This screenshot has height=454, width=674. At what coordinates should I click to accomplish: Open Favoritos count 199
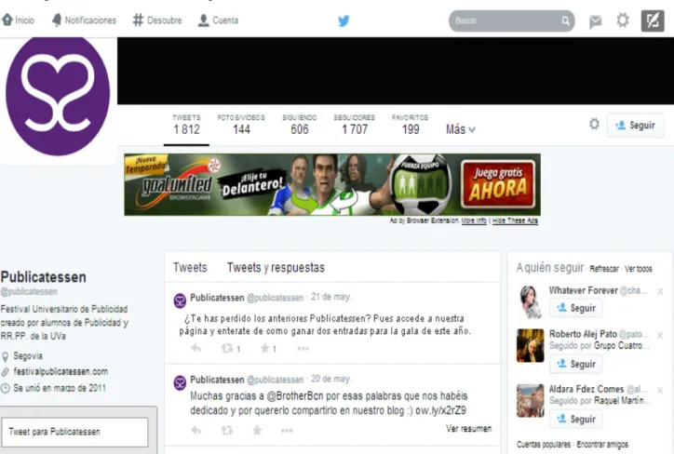coord(410,124)
